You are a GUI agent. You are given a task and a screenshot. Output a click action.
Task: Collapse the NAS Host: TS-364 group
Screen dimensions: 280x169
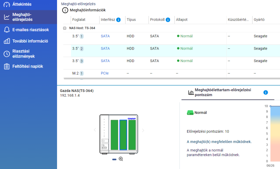tap(65, 28)
